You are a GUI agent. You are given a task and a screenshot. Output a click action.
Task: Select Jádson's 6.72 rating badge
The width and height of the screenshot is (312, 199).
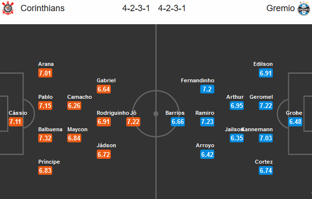[104, 154]
